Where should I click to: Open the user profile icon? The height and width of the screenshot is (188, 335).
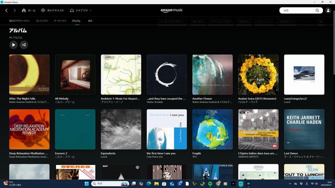tap(328, 10)
